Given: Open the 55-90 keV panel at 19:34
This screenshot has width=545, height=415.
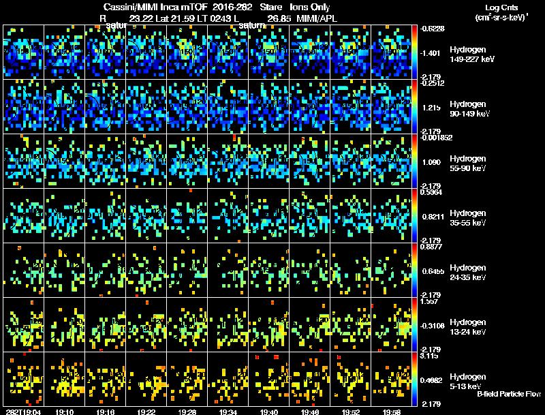Looking at the screenshot, I should (x=228, y=162).
